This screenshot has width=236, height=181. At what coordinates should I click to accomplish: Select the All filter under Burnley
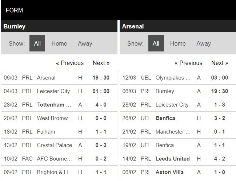coord(37,43)
